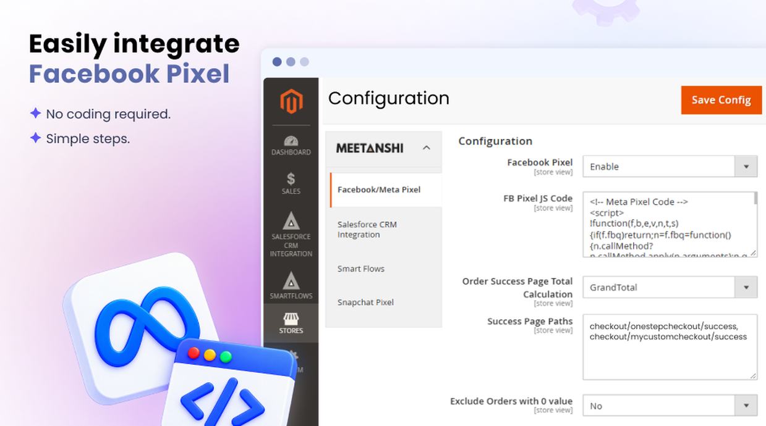Viewport: 766px width, 426px height.
Task: Click the 'No coding required.' text
Action: click(108, 114)
